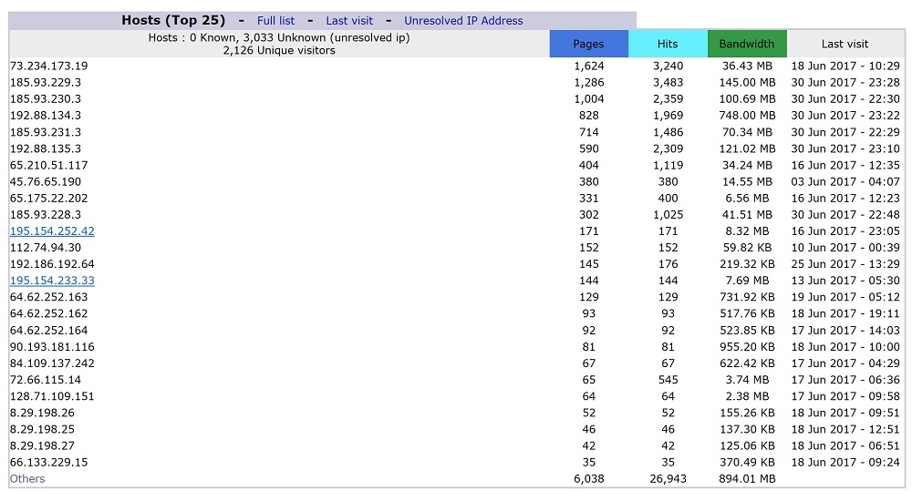
Task: Click the 748.00 MB bandwidth value
Action: point(747,116)
